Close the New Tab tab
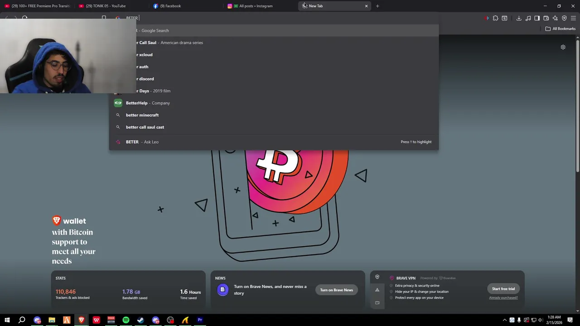The image size is (580, 326). click(x=366, y=6)
